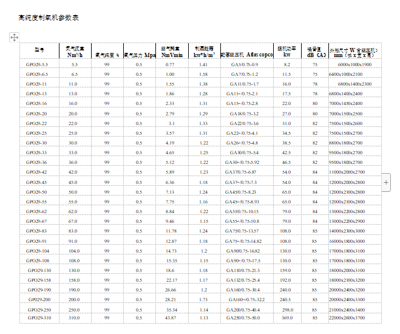Click the table move handle icon
This screenshot has width=400, height=334.
tap(14, 38)
